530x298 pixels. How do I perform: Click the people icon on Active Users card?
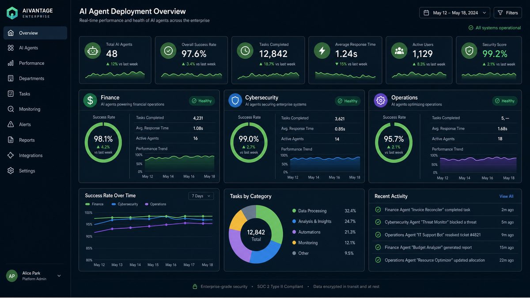tap(399, 51)
